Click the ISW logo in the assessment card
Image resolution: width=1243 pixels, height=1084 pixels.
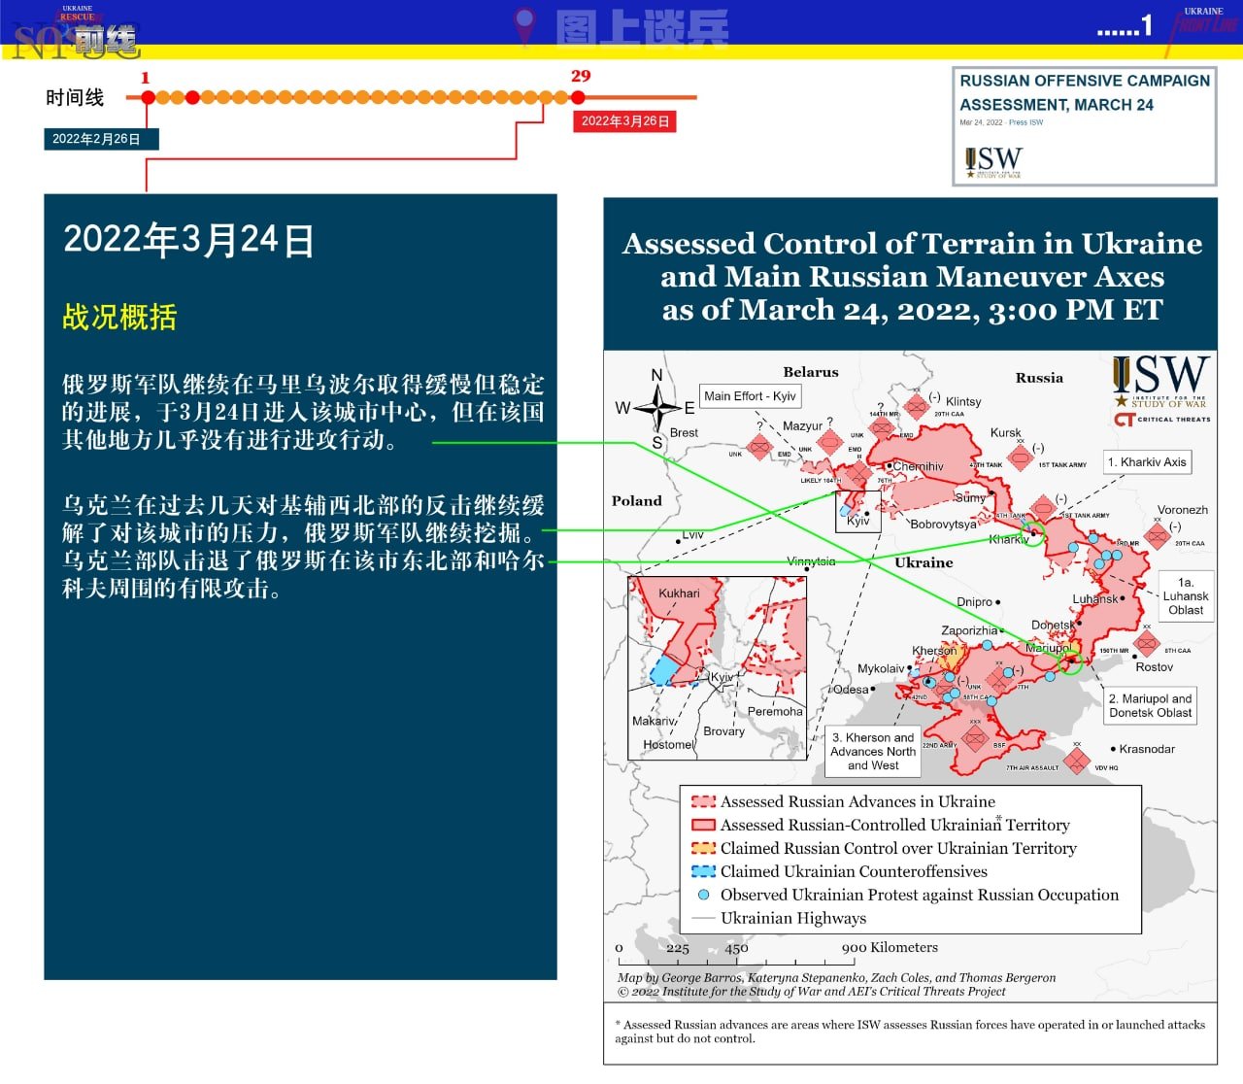[993, 162]
